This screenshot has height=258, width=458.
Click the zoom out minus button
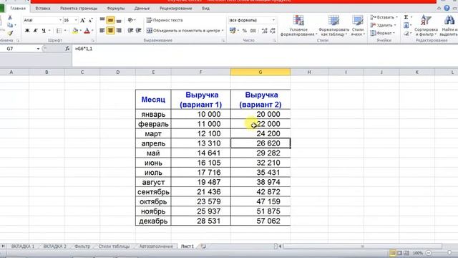point(429,253)
